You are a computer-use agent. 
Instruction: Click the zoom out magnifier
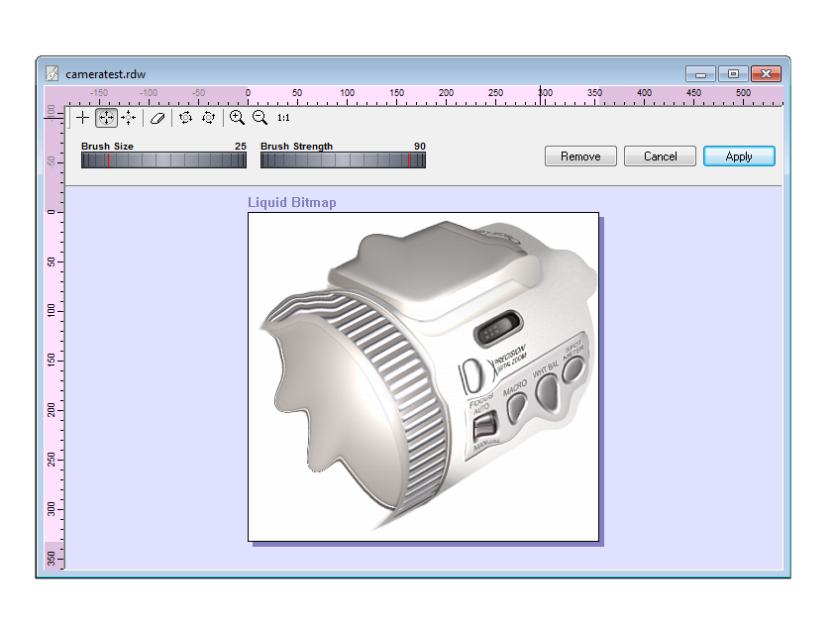pos(261,118)
